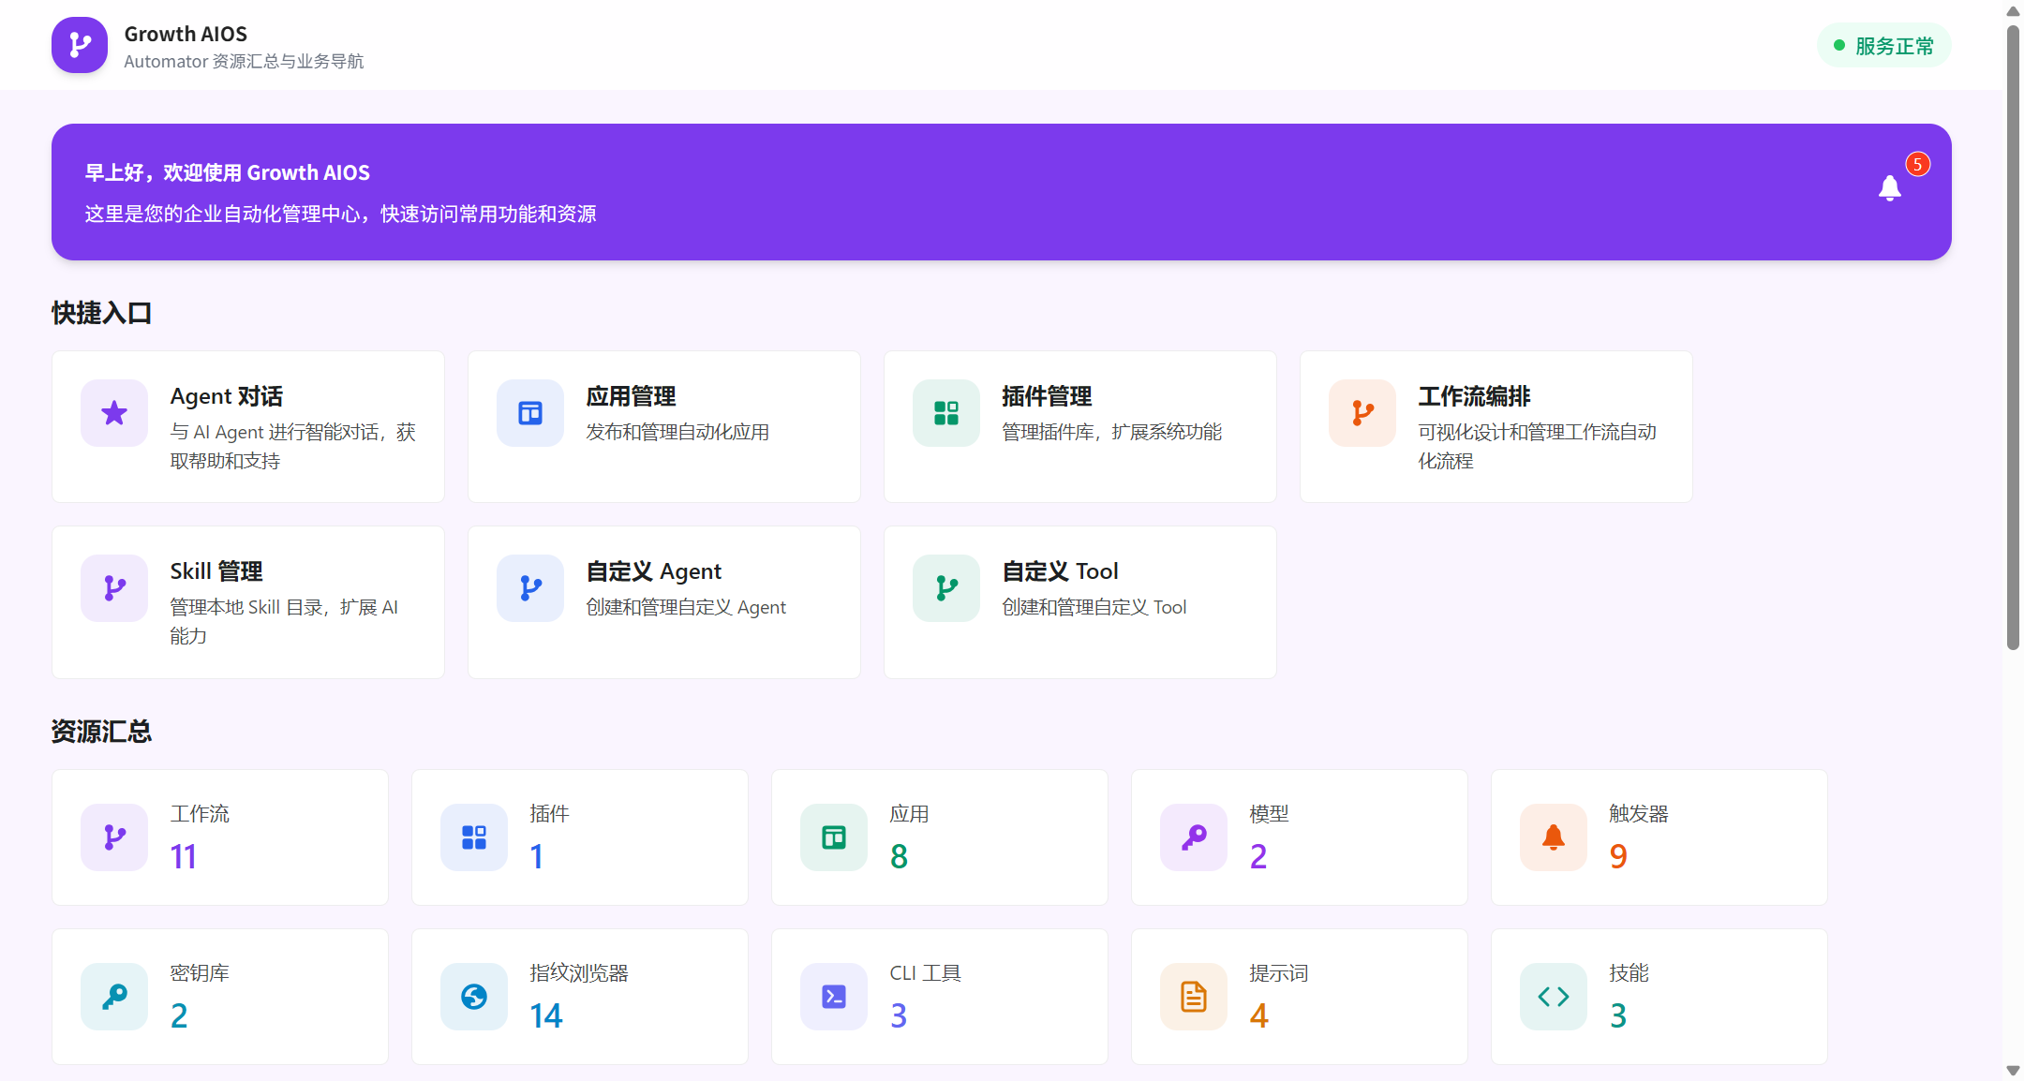Click the 服务正常 status badge
The width and height of the screenshot is (2024, 1081).
pyautogui.click(x=1884, y=46)
